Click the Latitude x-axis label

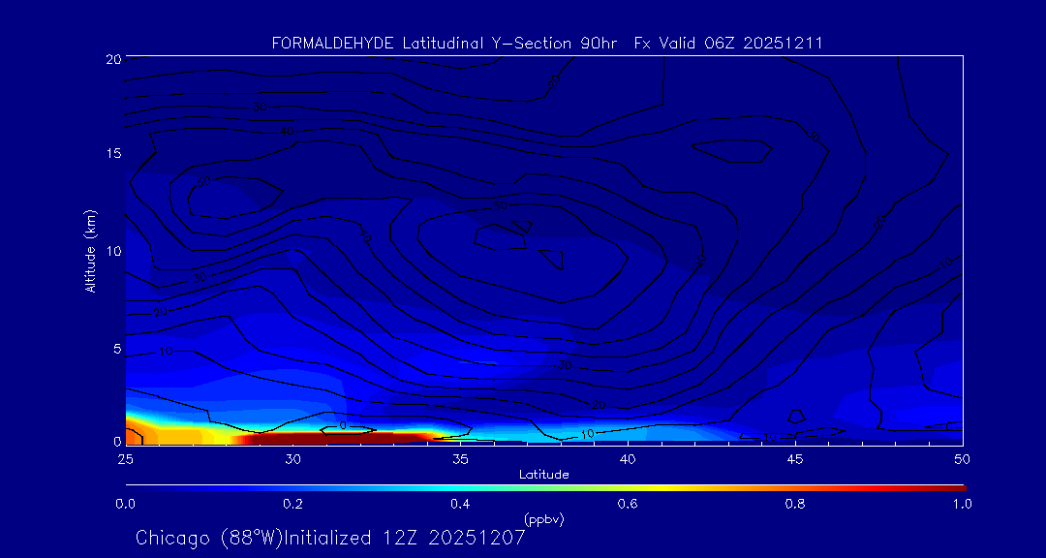544,474
